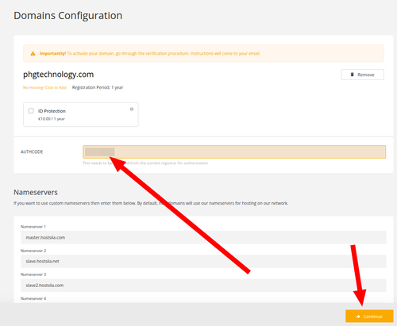Tick the ID Protection checkbox
The width and height of the screenshot is (397, 326).
pyautogui.click(x=31, y=111)
